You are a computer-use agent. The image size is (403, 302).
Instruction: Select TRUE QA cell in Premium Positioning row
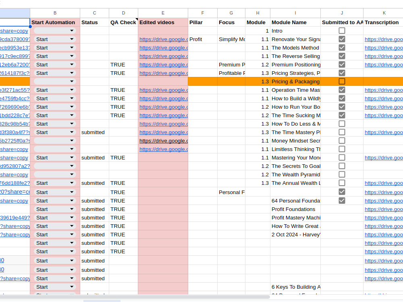pos(123,65)
